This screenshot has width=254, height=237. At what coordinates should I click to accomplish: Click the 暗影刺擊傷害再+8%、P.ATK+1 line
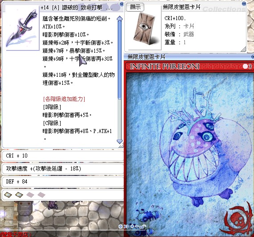(77, 131)
